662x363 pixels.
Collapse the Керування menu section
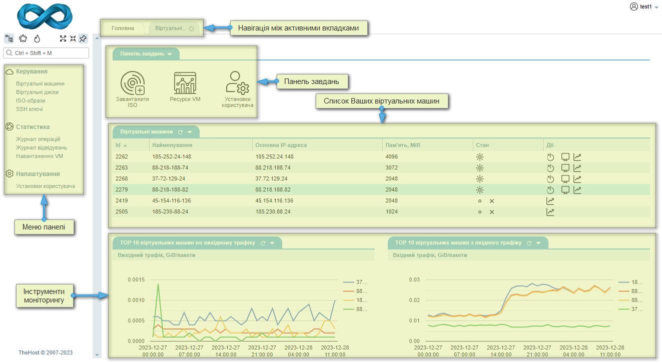[x=32, y=71]
